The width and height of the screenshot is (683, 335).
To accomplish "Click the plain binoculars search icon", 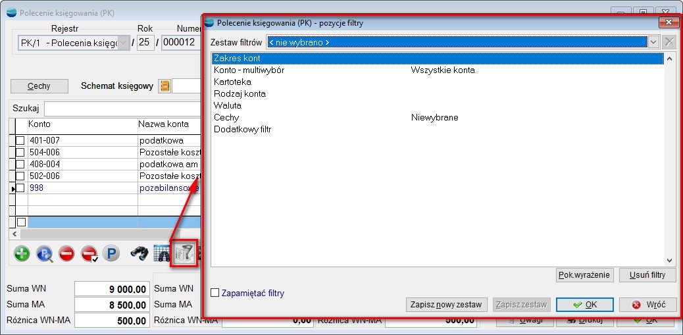I will (139, 253).
